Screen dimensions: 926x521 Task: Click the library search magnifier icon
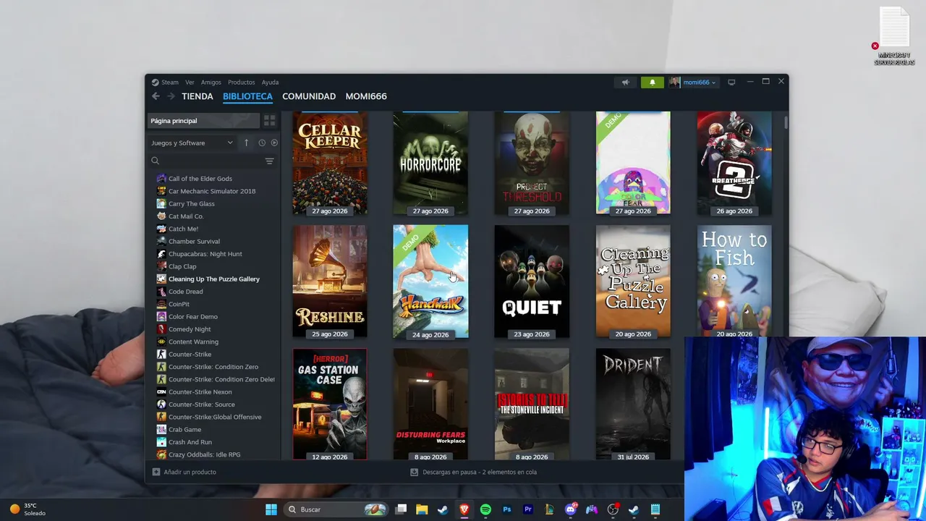pyautogui.click(x=155, y=161)
